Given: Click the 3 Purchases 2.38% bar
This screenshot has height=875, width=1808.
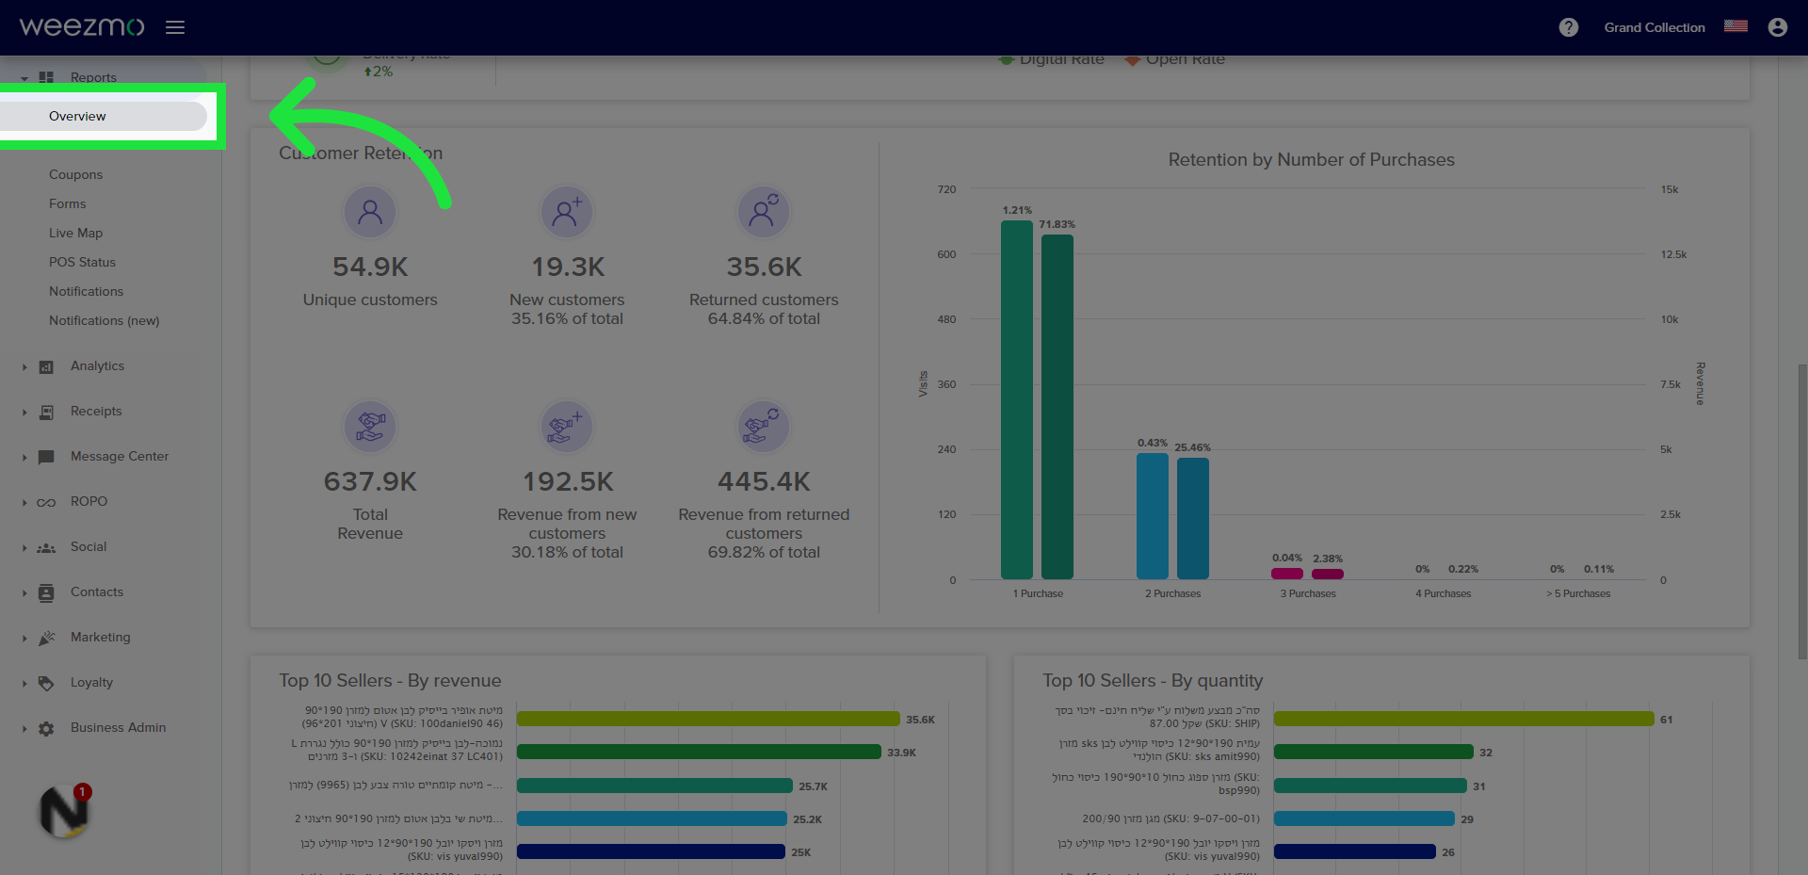Looking at the screenshot, I should pos(1328,574).
